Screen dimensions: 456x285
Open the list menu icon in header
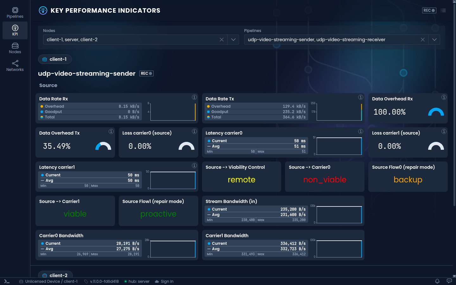(x=443, y=10)
